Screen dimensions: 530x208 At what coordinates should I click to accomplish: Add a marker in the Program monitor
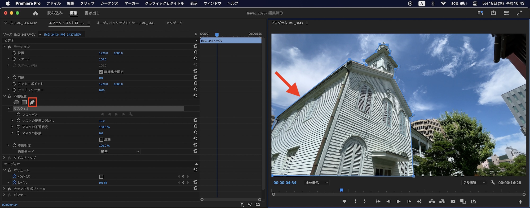tap(344, 201)
